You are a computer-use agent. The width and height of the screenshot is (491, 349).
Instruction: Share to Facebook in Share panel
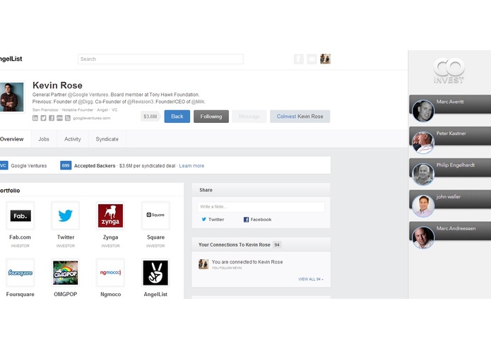click(257, 220)
